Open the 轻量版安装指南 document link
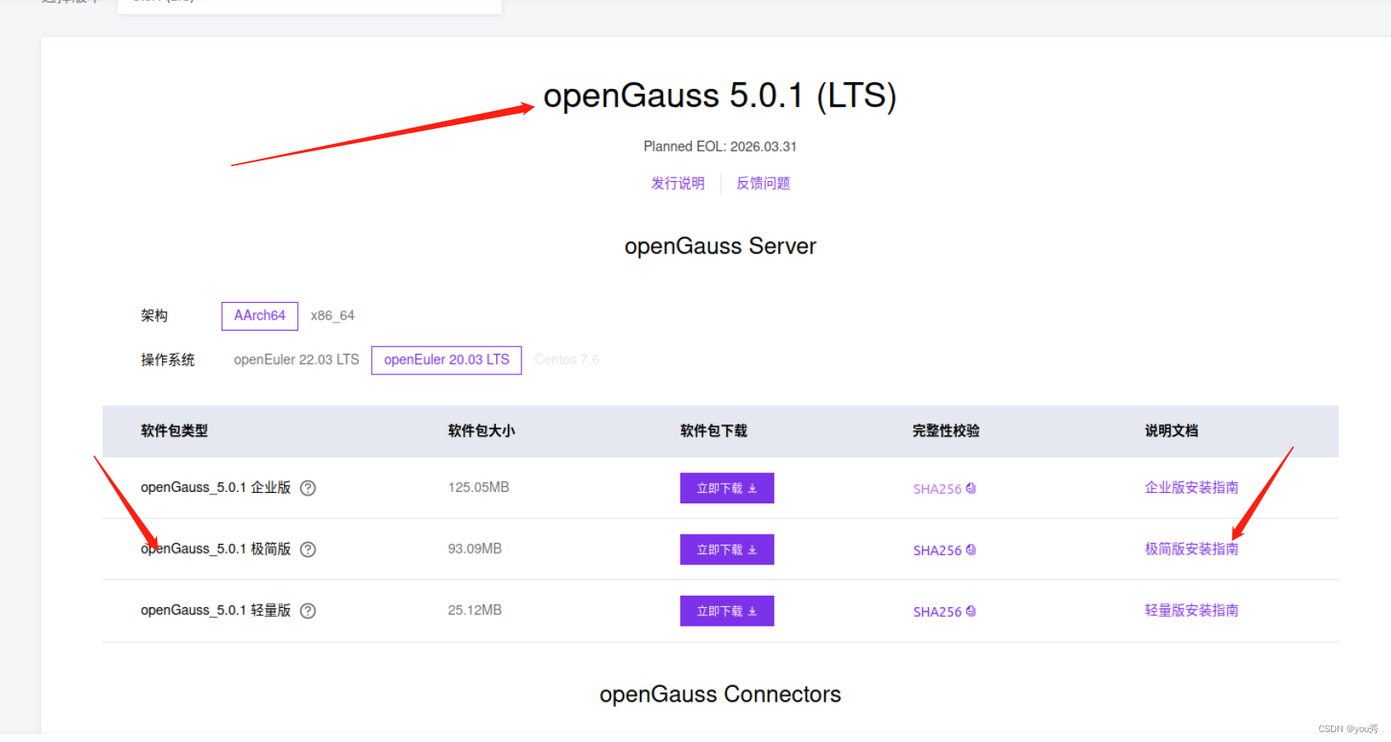This screenshot has height=742, width=1391. click(x=1192, y=610)
